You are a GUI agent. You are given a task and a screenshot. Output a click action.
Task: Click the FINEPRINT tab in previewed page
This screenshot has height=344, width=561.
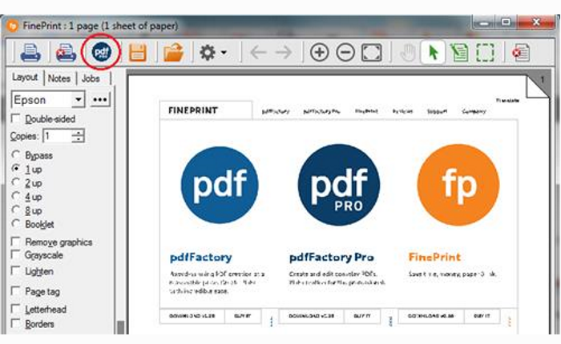tap(206, 110)
